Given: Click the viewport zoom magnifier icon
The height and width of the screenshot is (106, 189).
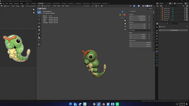Looking at the screenshot, I should tap(125, 21).
